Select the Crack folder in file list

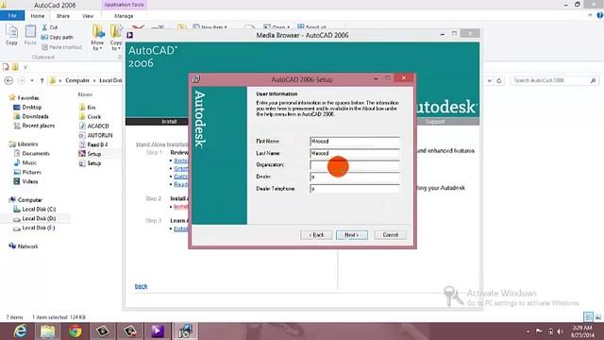91,116
